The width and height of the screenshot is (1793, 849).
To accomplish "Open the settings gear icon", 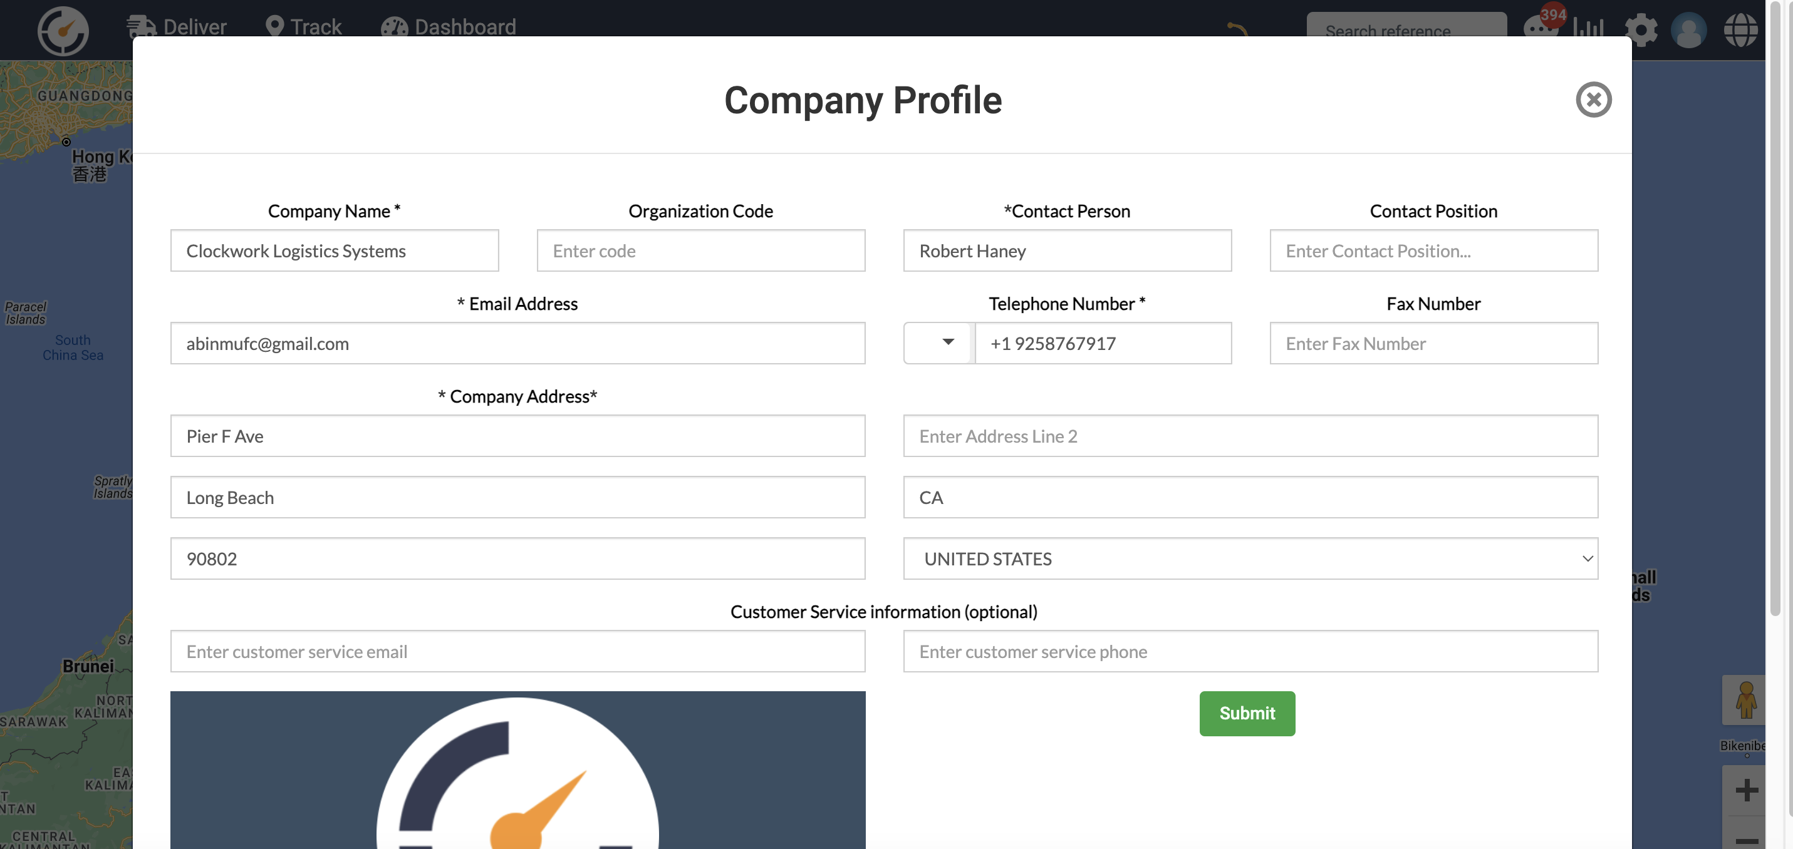I will point(1641,30).
